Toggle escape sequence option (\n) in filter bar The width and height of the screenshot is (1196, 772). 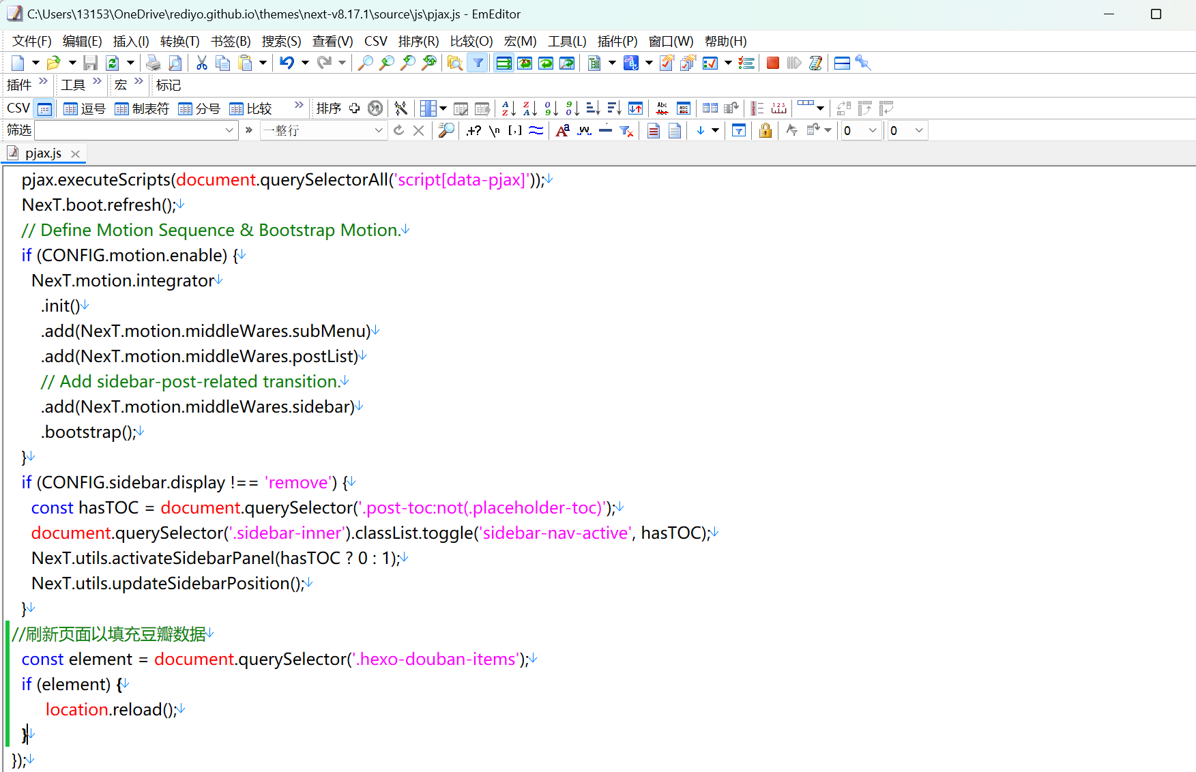tap(495, 130)
